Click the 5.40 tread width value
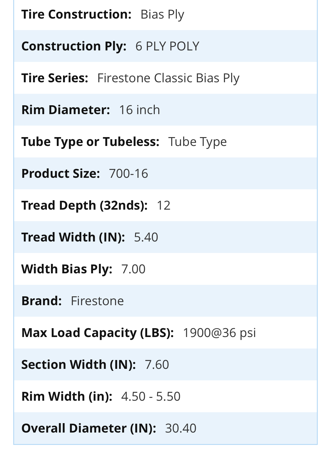This screenshot has width=331, height=452. coord(146,237)
